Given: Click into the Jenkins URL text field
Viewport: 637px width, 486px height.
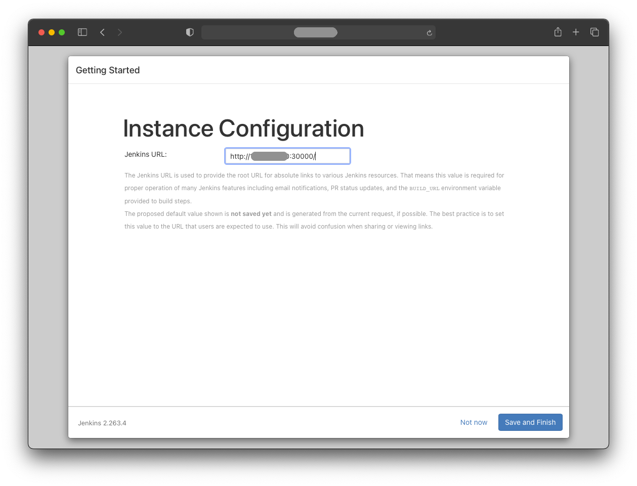Looking at the screenshot, I should click(x=287, y=156).
